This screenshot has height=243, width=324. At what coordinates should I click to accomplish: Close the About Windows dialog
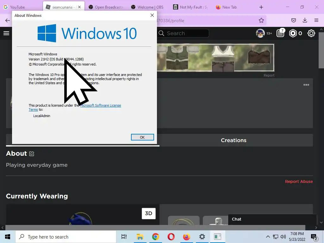point(152,15)
